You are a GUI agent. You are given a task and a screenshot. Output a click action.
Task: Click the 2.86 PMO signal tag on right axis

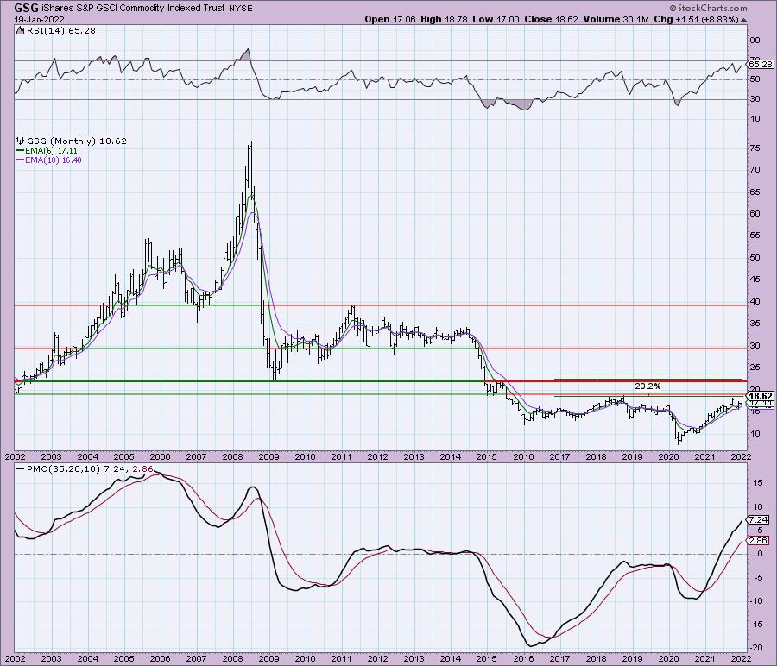[x=758, y=541]
